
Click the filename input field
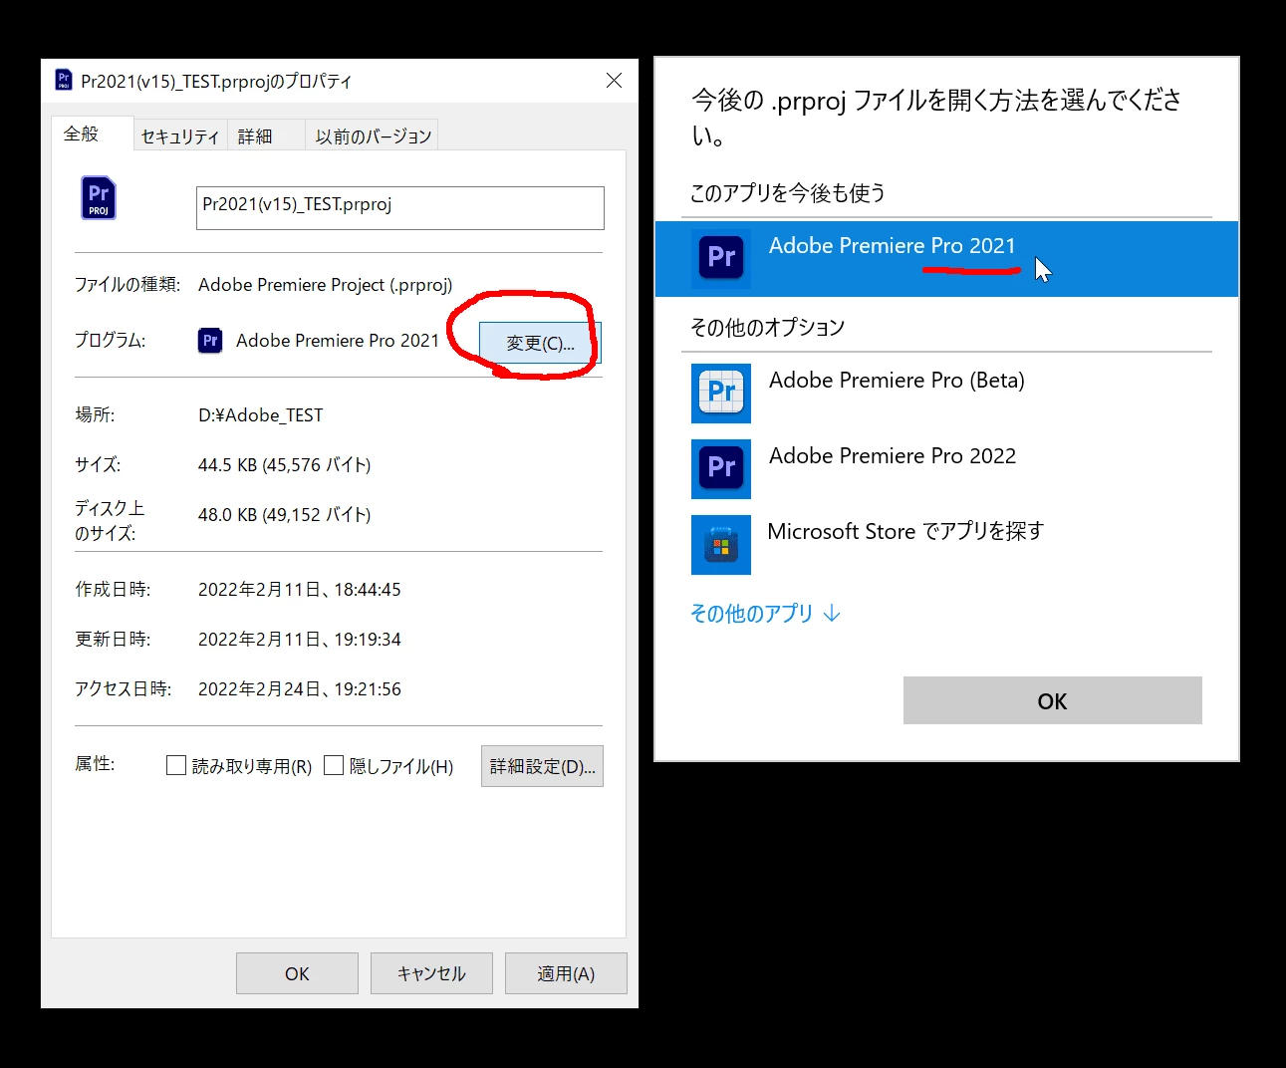400,208
